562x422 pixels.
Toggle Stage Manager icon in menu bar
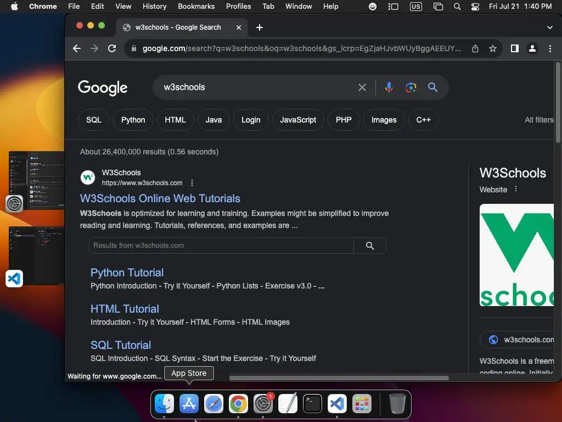pos(393,7)
